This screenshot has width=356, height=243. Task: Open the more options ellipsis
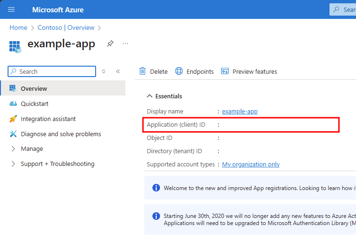125,43
